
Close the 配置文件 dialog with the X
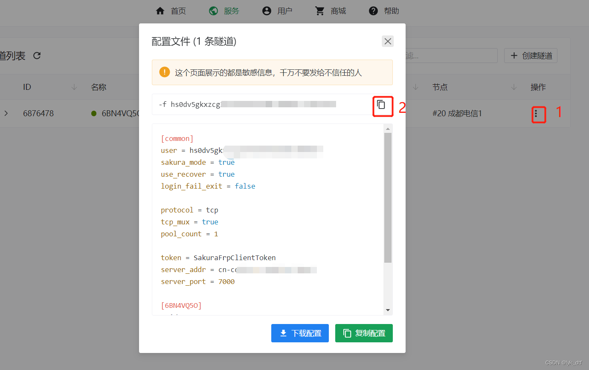(x=388, y=41)
